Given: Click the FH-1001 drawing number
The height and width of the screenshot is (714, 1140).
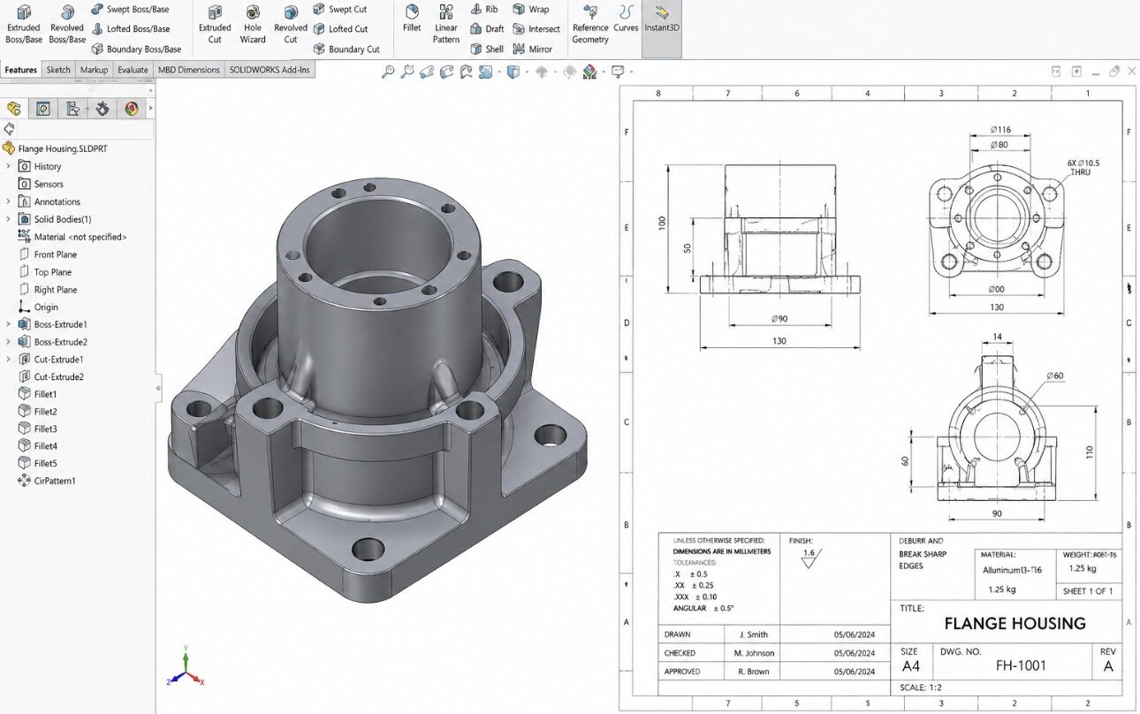Looking at the screenshot, I should click(x=1021, y=665).
